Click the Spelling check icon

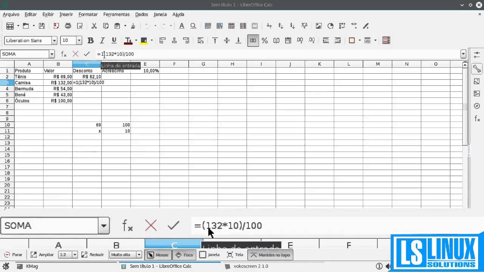(181, 26)
